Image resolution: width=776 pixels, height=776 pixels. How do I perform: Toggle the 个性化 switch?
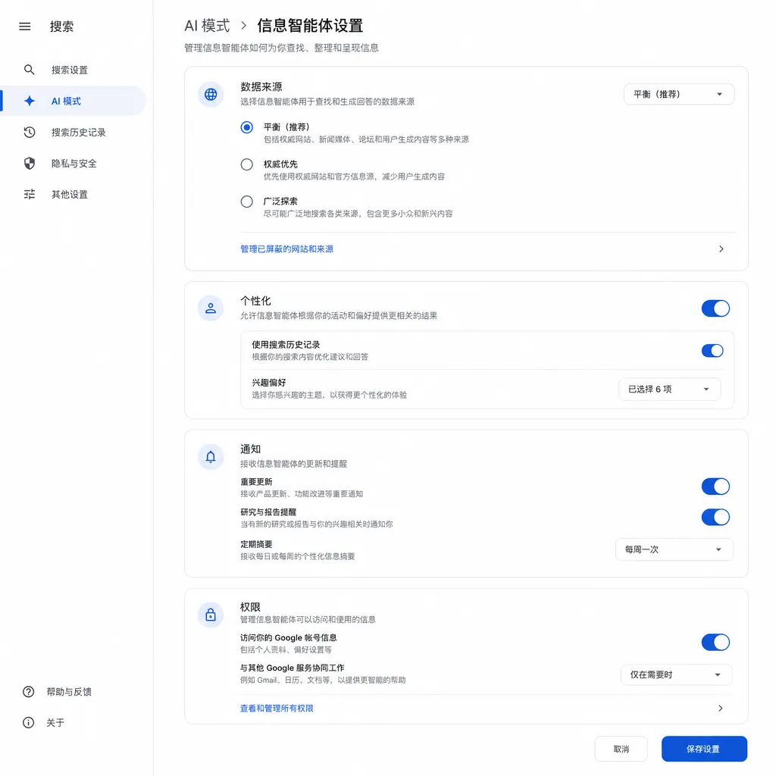[715, 308]
